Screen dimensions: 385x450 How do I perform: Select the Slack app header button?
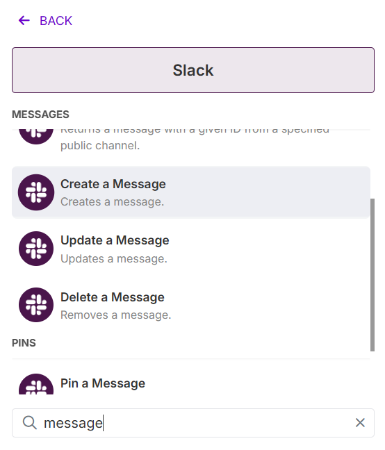(x=193, y=70)
